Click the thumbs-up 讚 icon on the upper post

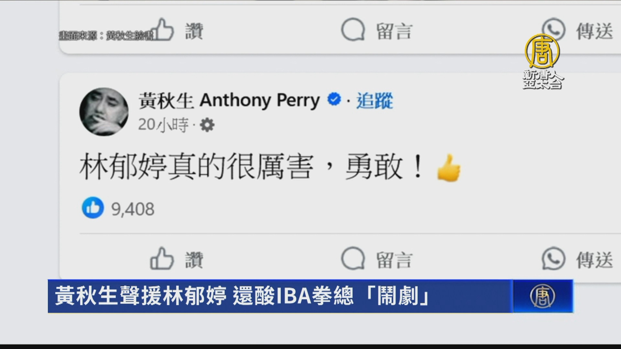pos(163,29)
